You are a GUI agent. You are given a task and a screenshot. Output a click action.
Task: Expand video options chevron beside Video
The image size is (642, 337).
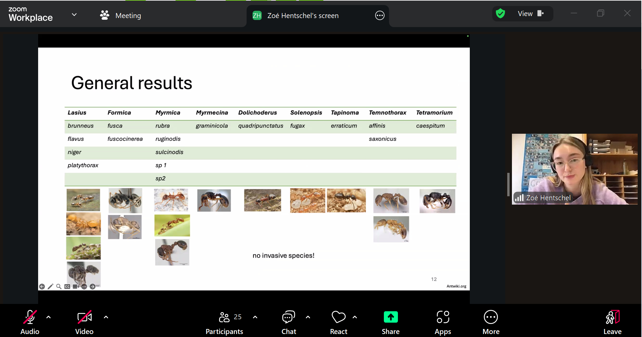pos(106,317)
